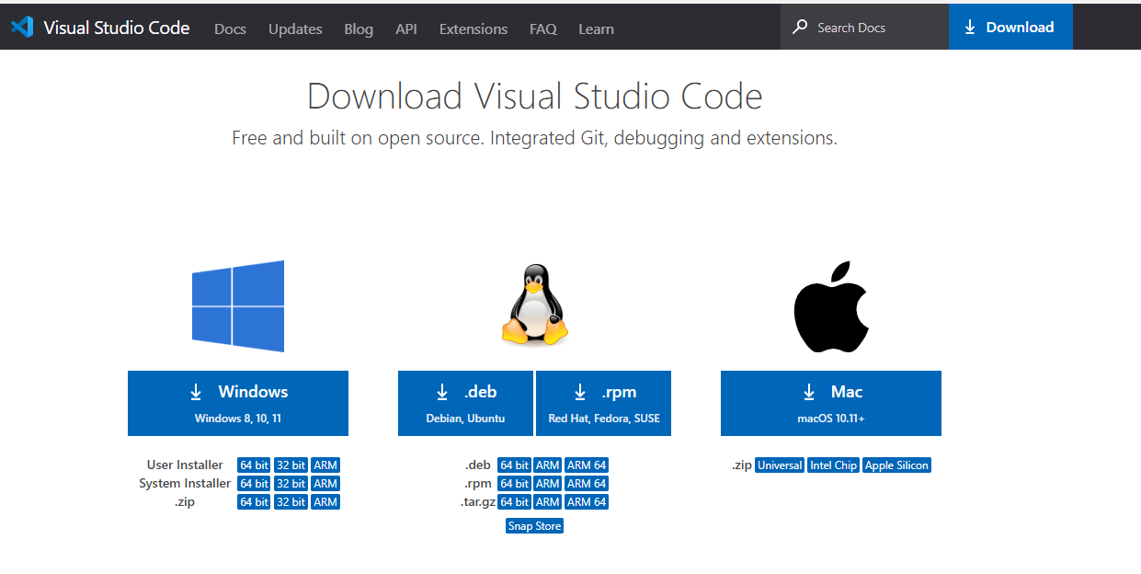Select User Installer 32 bit

point(291,465)
